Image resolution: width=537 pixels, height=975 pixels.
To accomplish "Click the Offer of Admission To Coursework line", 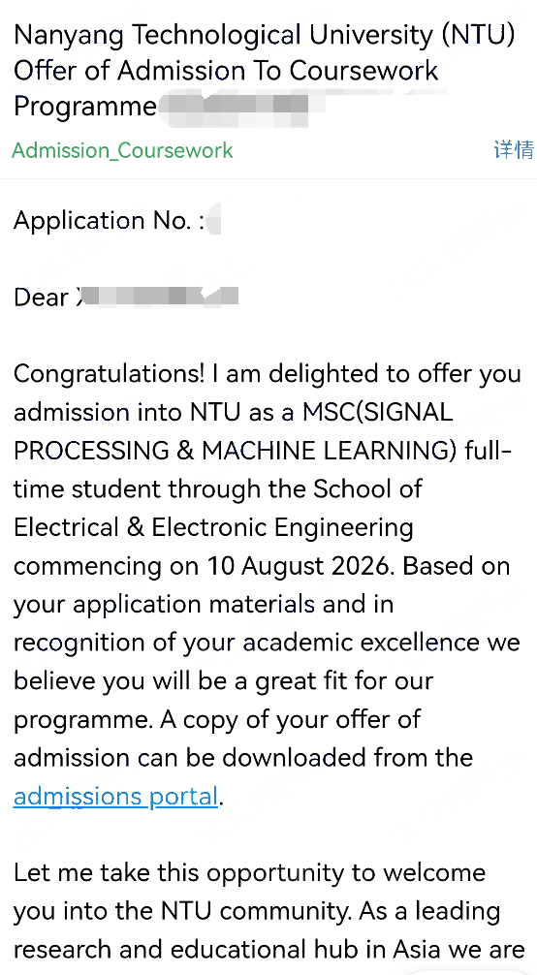I will click(226, 71).
